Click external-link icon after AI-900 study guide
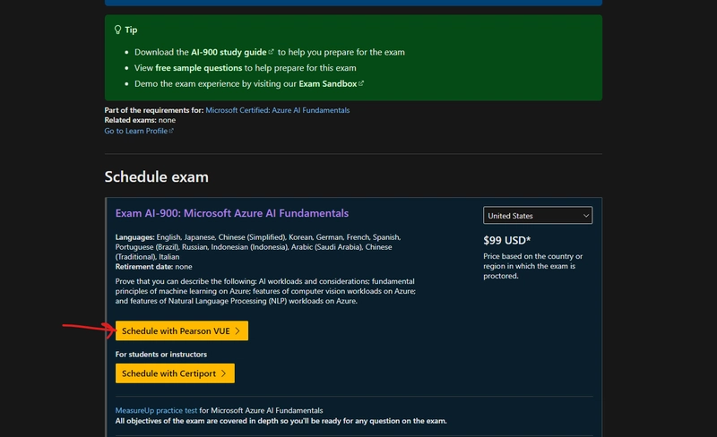The image size is (717, 437). 271,52
